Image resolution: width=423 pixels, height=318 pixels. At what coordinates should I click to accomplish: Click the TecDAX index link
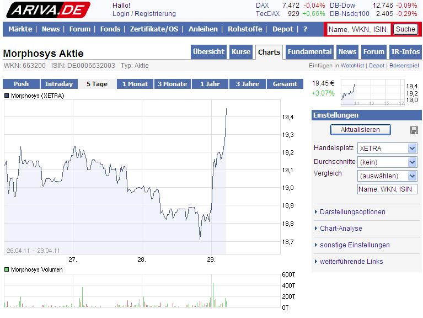[x=267, y=13]
